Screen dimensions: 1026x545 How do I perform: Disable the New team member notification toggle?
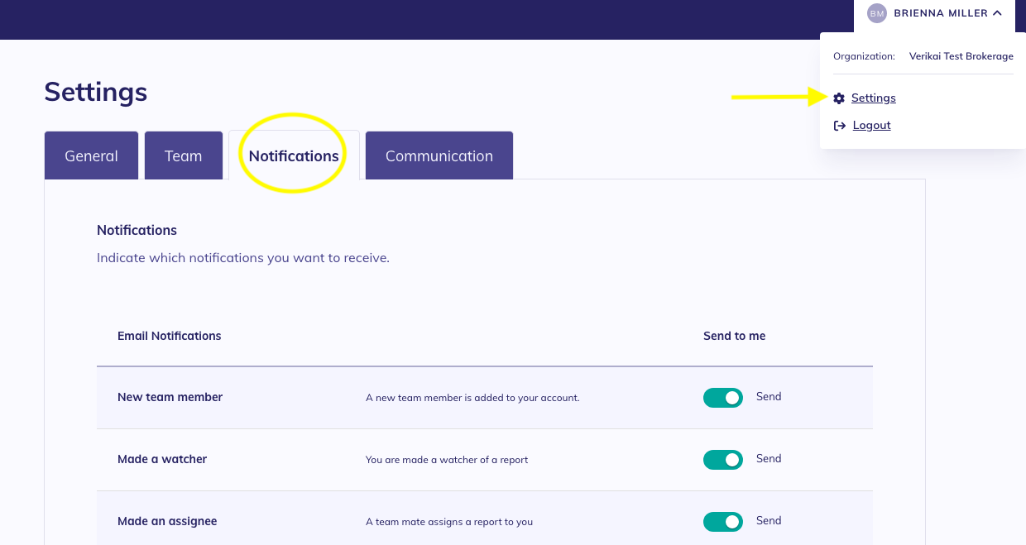[x=722, y=398]
